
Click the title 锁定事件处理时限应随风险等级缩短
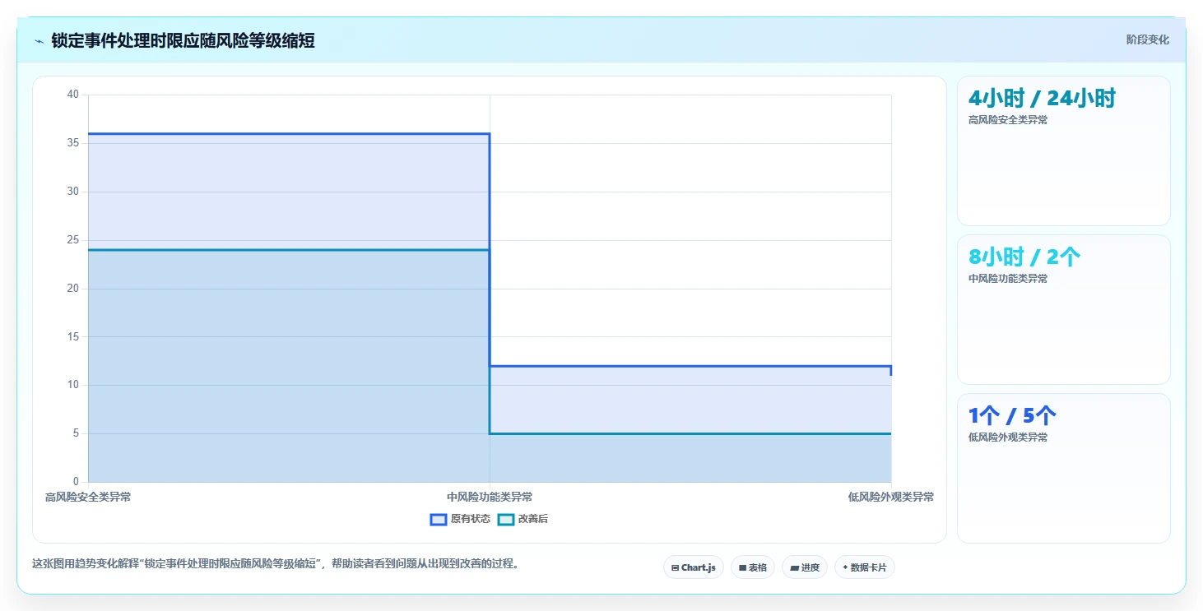183,40
